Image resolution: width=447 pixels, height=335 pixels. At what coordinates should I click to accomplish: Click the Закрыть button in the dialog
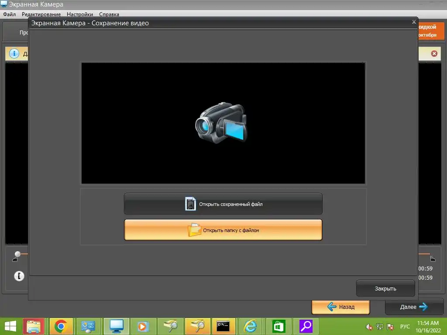pos(385,288)
